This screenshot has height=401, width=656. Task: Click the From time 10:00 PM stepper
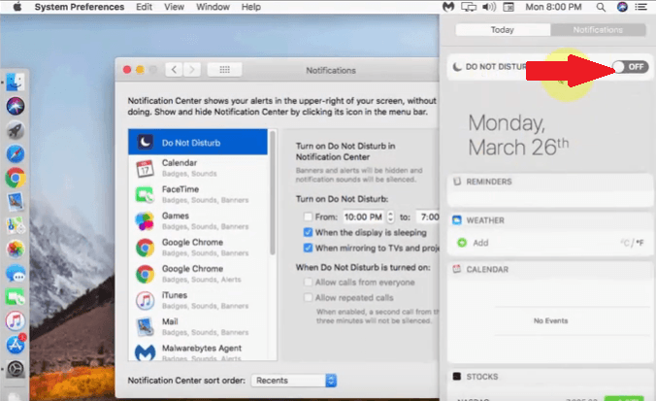pos(390,217)
